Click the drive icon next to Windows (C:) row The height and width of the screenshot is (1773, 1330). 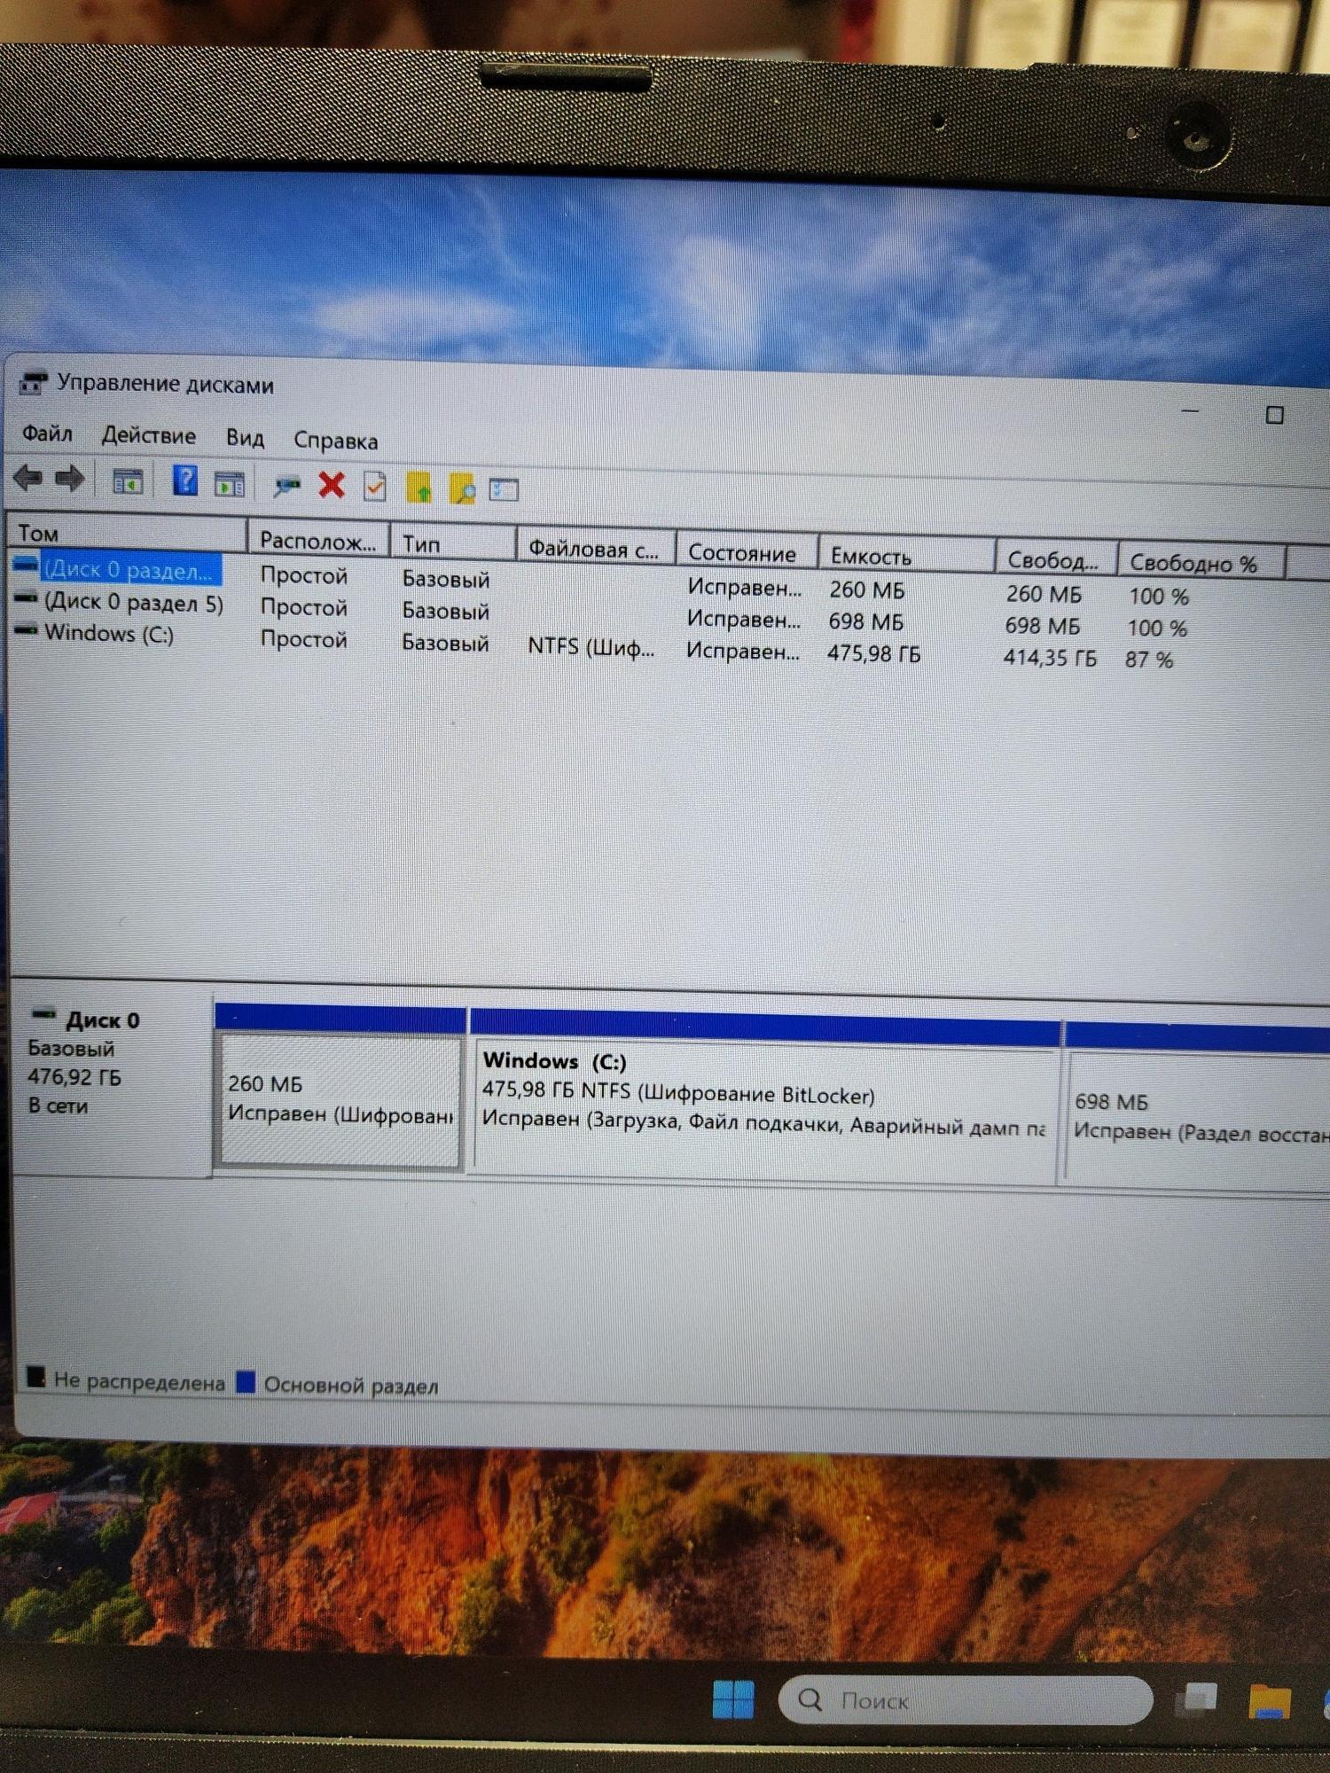27,630
